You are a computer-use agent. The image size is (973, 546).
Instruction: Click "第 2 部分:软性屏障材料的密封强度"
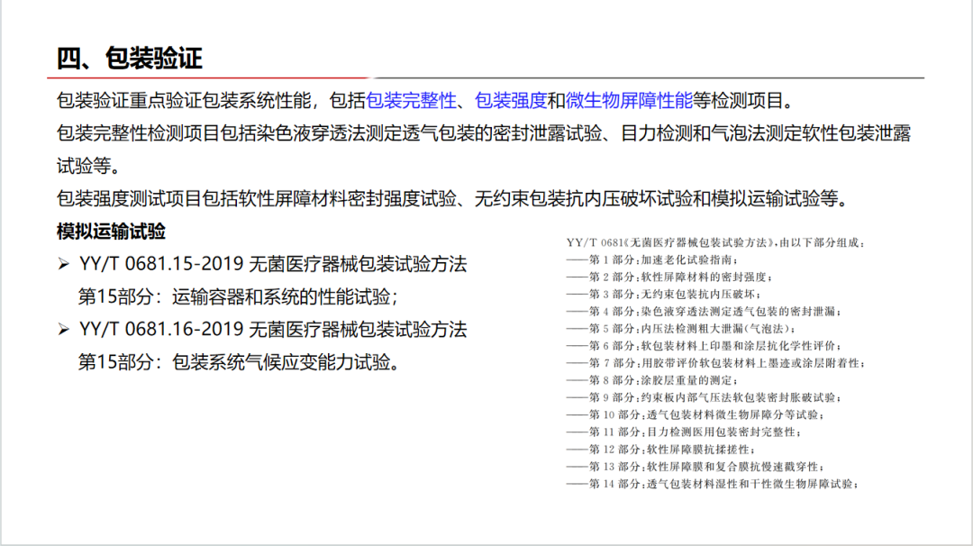point(668,278)
